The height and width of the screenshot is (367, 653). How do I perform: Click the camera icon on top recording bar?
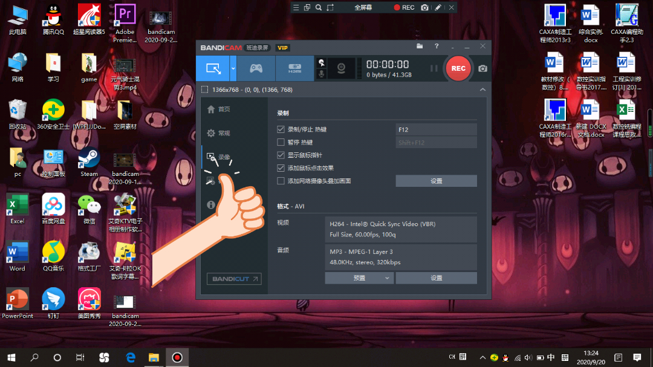424,7
